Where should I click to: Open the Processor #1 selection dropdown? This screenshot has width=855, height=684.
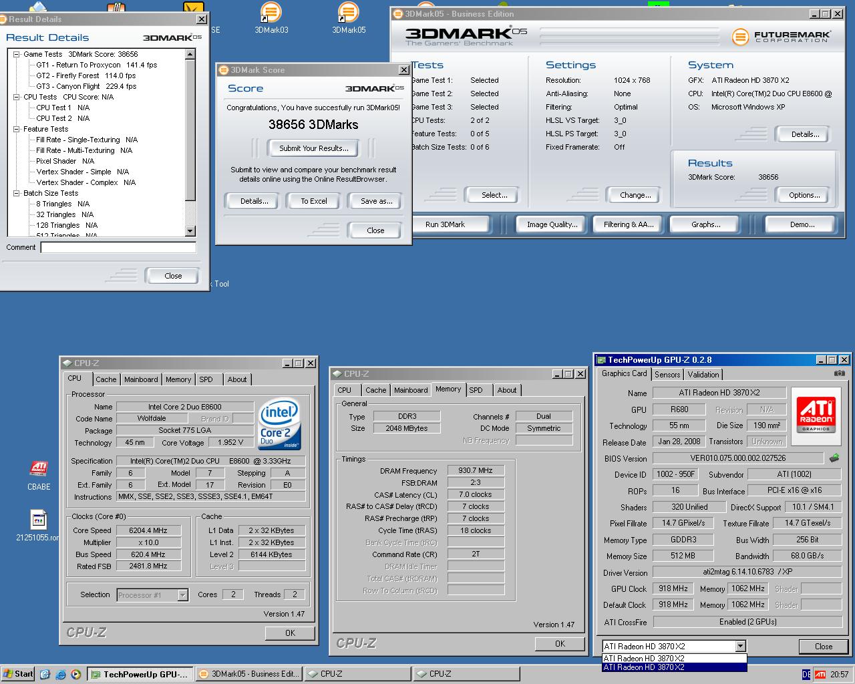click(x=182, y=595)
